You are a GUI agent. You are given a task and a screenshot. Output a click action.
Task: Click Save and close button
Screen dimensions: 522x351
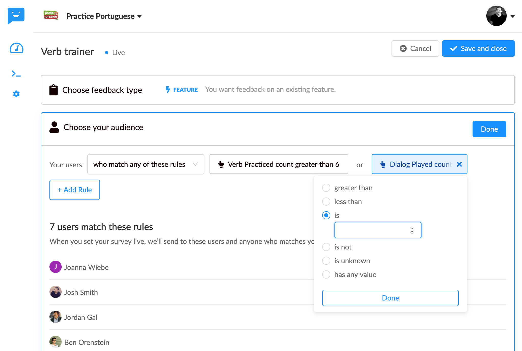(x=478, y=48)
